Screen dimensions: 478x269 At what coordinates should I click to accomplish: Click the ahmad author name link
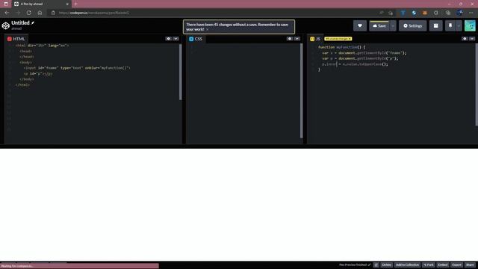[16, 28]
